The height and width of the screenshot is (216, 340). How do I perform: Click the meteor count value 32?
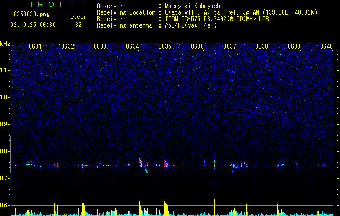click(x=78, y=25)
